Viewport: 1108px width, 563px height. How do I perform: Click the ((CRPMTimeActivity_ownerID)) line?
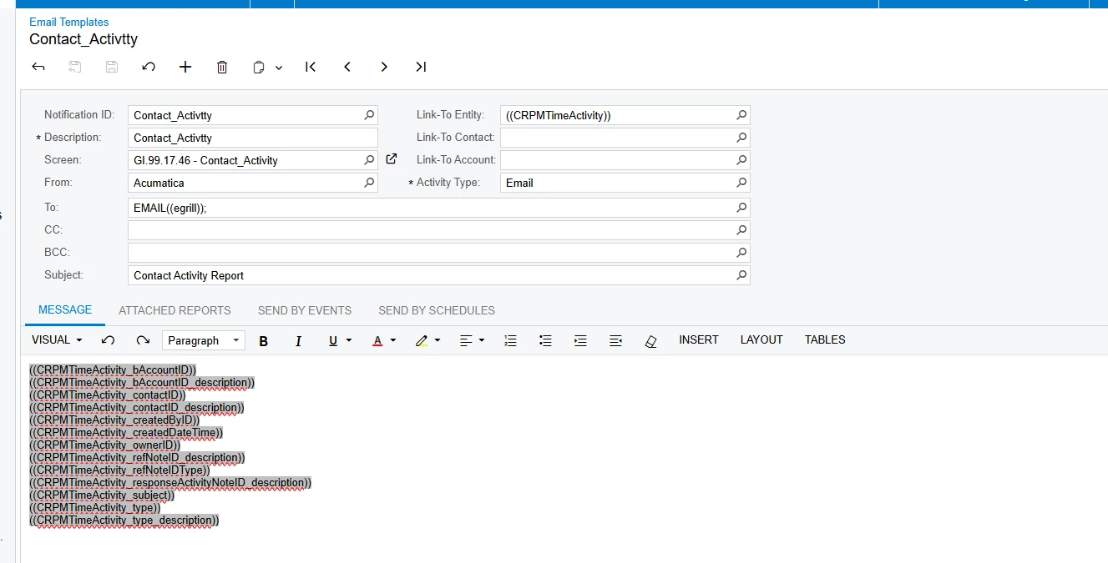coord(104,445)
